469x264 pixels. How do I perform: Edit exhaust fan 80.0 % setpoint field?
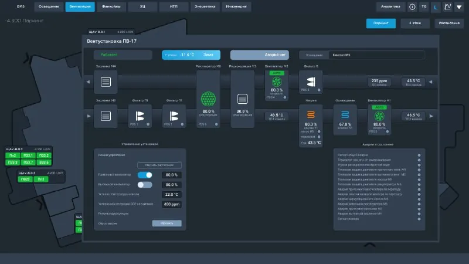click(x=171, y=185)
